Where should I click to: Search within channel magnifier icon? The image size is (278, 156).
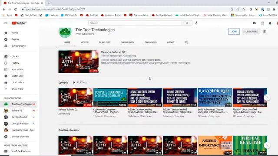[x=186, y=42]
